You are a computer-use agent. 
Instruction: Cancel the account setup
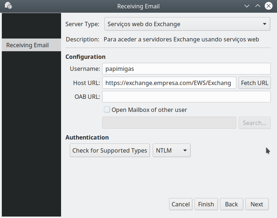(x=181, y=204)
